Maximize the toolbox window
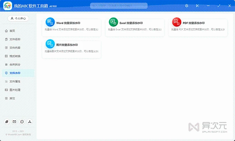 pyautogui.click(x=219, y=6)
